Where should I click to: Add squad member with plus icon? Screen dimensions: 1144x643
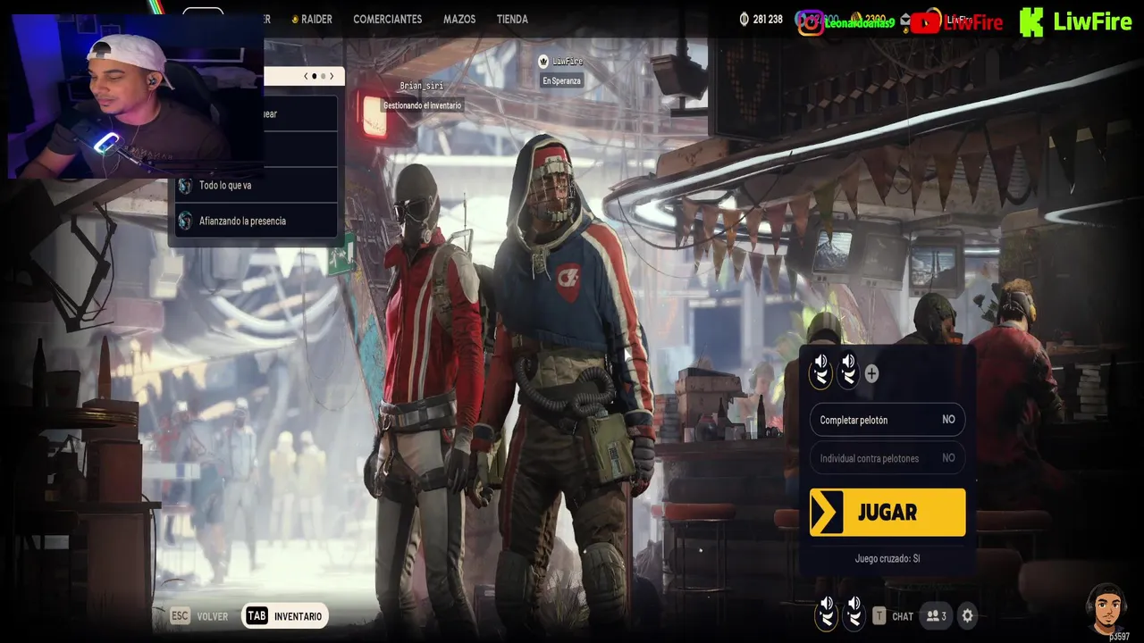[x=871, y=374]
